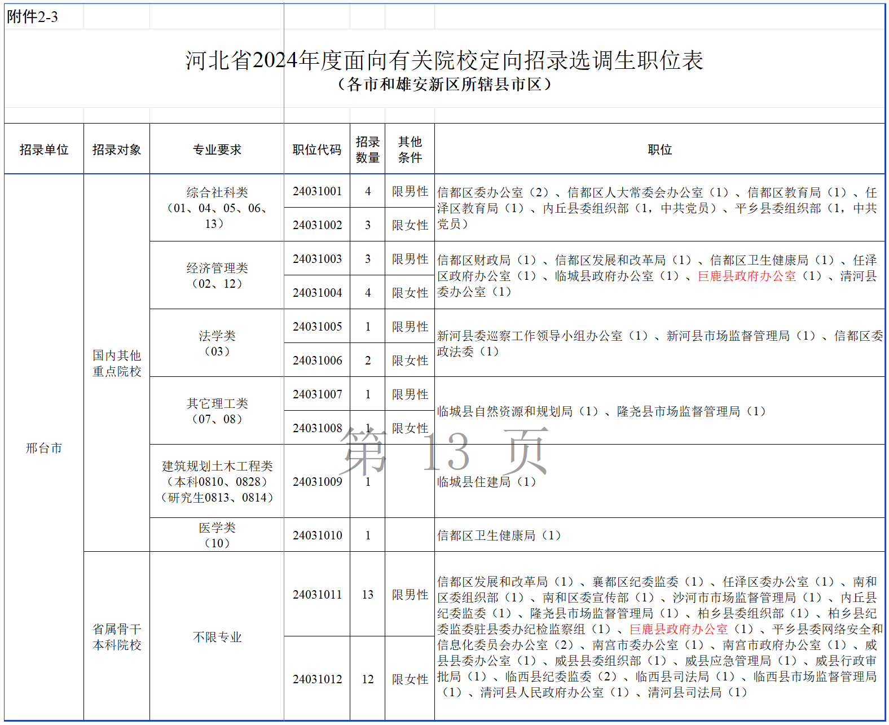The width and height of the screenshot is (889, 725).
Task: Click the title 河北省2024年度面向有关院校定向招录选调生职位表
Action: tap(445, 60)
